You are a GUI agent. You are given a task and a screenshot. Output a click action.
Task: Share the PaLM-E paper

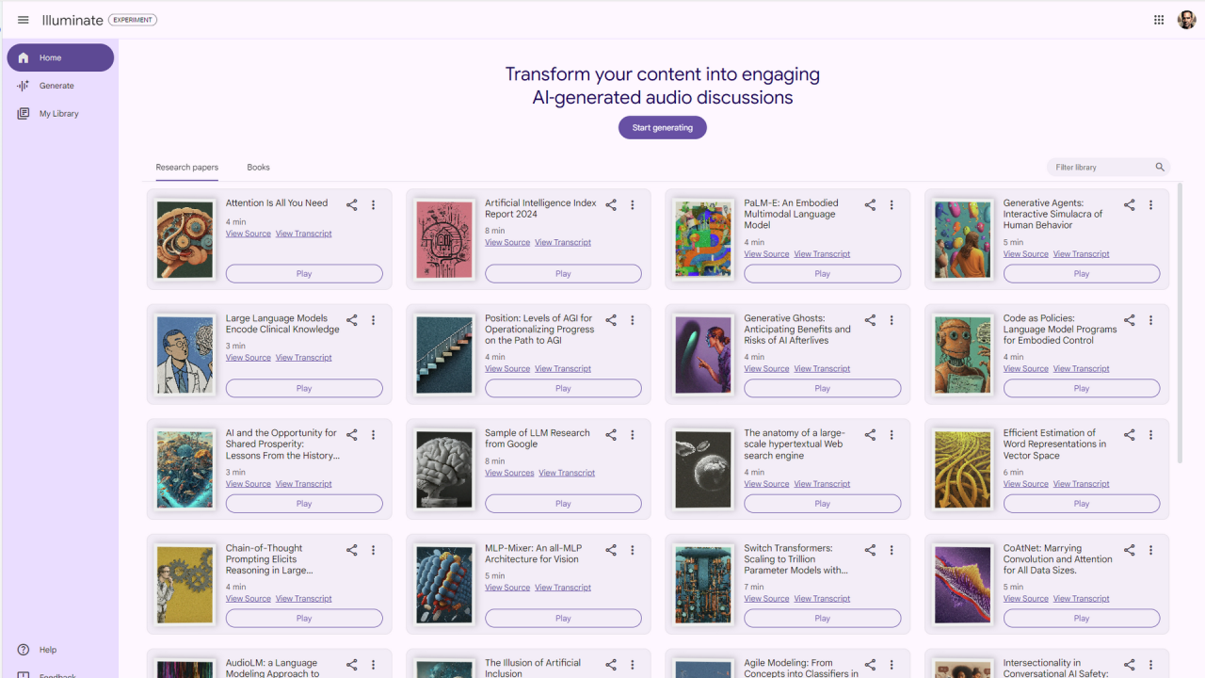pyautogui.click(x=870, y=205)
